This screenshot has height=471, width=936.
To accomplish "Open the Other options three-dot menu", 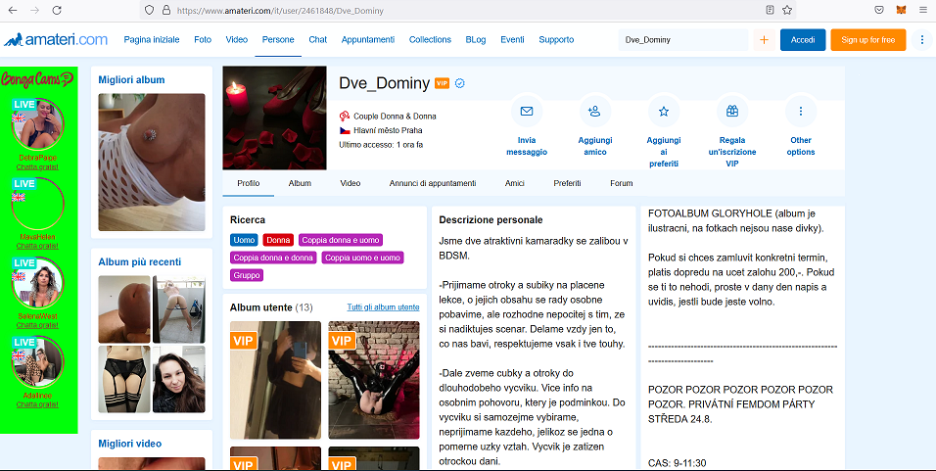I will click(x=801, y=112).
